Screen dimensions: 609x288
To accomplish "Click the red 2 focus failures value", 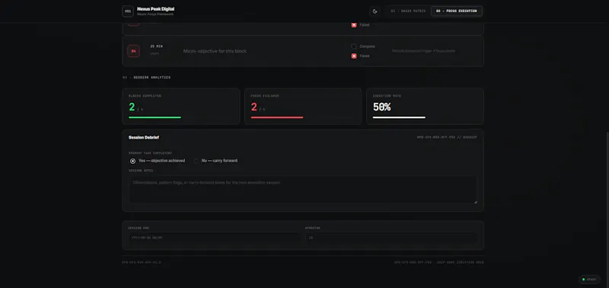I will 254,107.
